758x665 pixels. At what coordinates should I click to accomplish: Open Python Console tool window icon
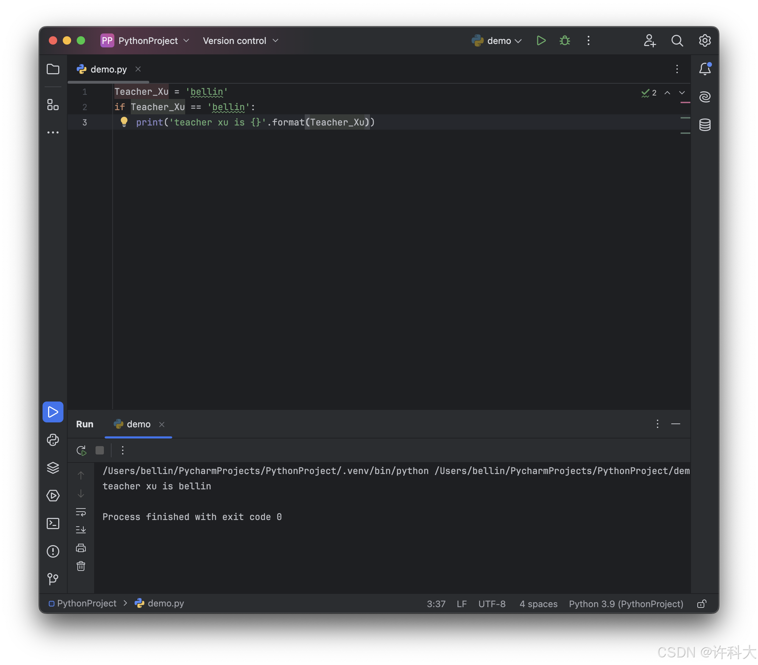pyautogui.click(x=53, y=440)
